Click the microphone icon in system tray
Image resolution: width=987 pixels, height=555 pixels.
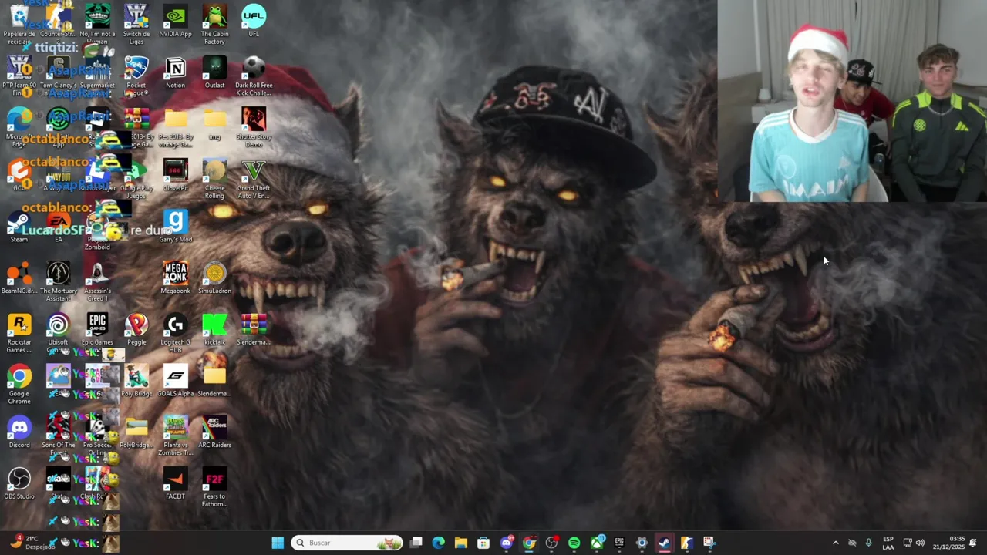click(869, 543)
